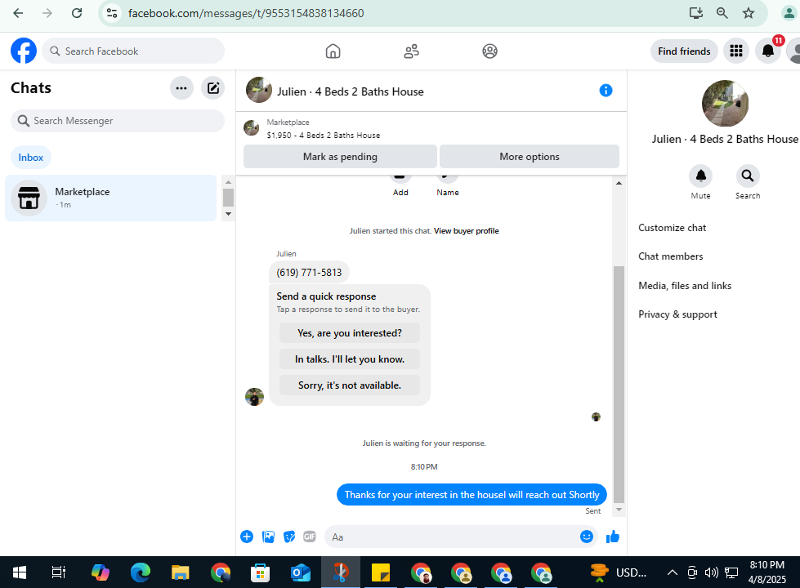Viewport: 800px width, 588px height.
Task: Open the Facebook menu grid icon
Action: (x=735, y=51)
